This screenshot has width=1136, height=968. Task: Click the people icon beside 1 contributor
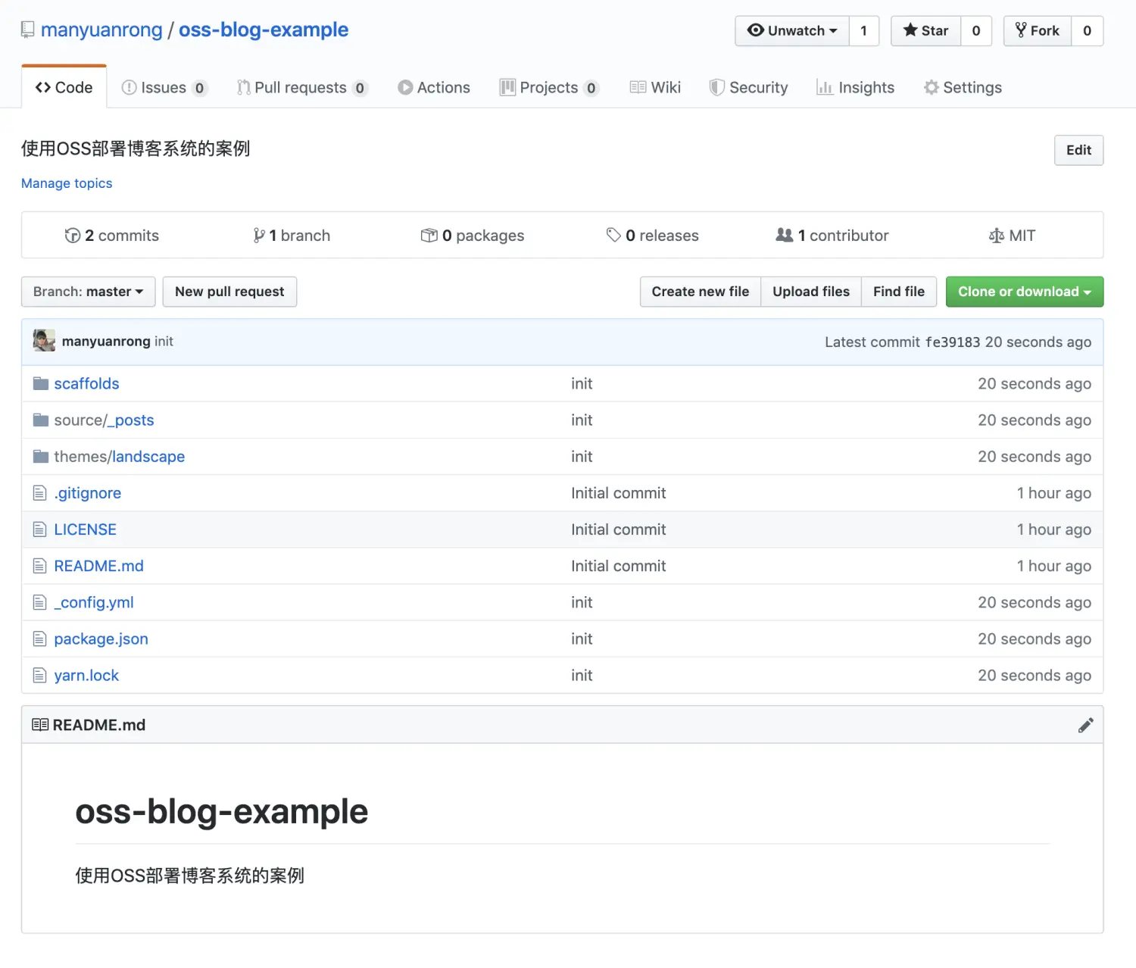785,236
